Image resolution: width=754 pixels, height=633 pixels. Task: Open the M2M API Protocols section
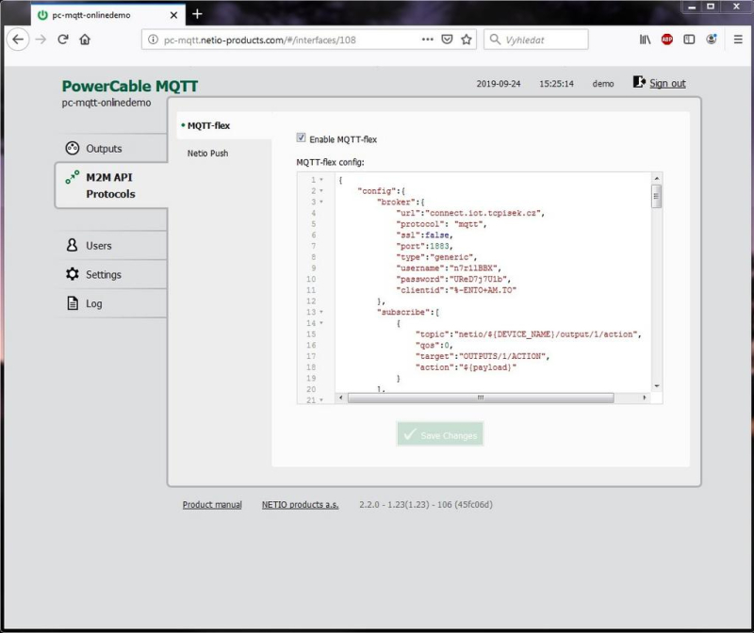111,186
